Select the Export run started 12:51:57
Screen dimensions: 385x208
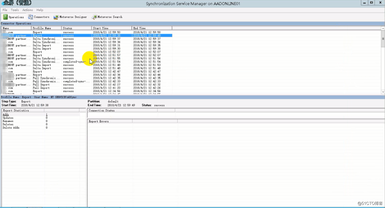tap(87, 55)
